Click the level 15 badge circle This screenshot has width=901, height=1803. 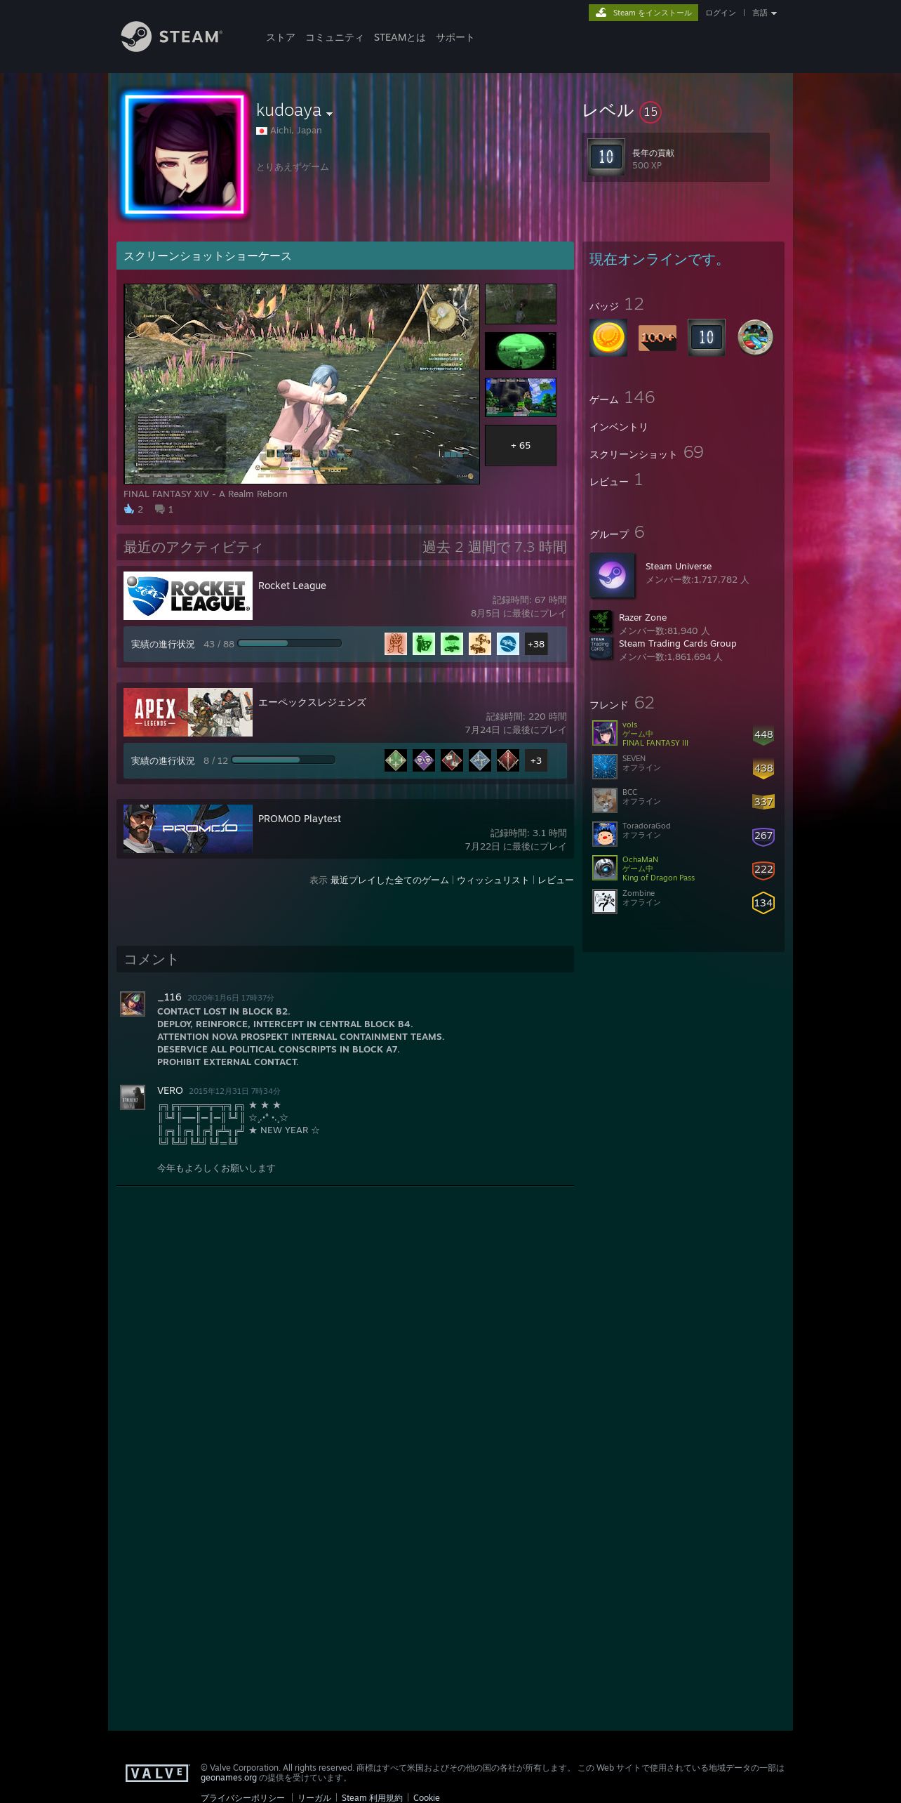[x=650, y=112]
